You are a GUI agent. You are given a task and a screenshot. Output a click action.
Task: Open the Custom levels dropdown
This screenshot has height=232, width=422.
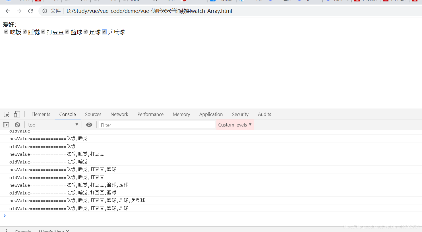(235, 125)
